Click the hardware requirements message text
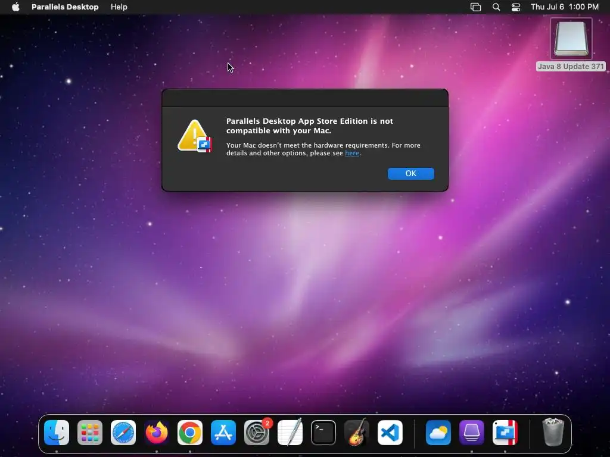The width and height of the screenshot is (610, 457). point(323,149)
